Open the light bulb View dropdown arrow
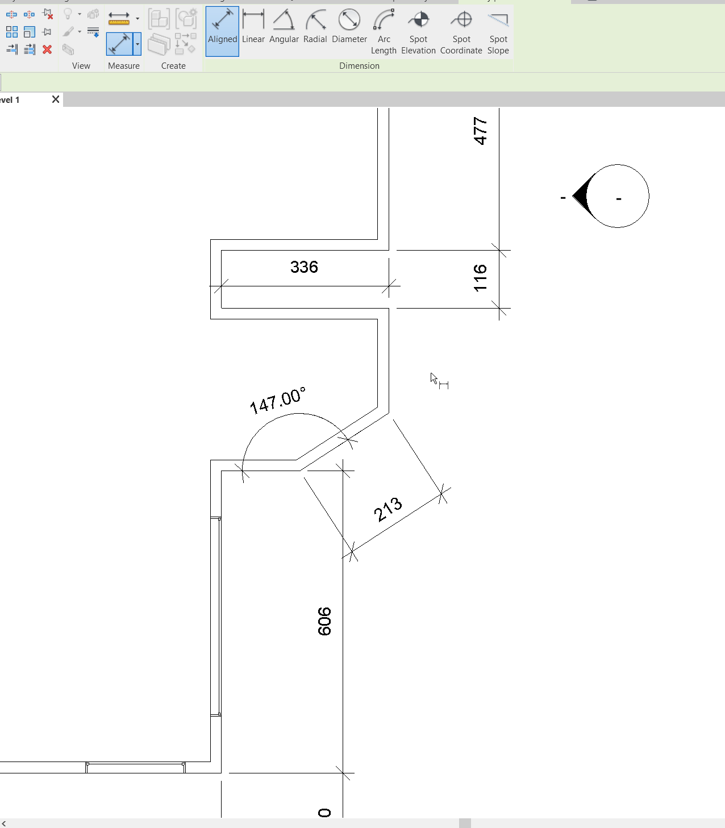This screenshot has height=828, width=725. coord(80,14)
